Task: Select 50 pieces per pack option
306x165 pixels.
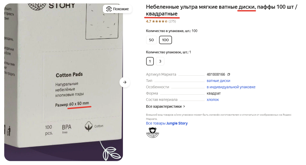Action: tap(151, 40)
